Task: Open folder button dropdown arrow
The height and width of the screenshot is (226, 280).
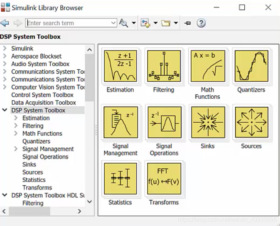Action: coord(176,23)
